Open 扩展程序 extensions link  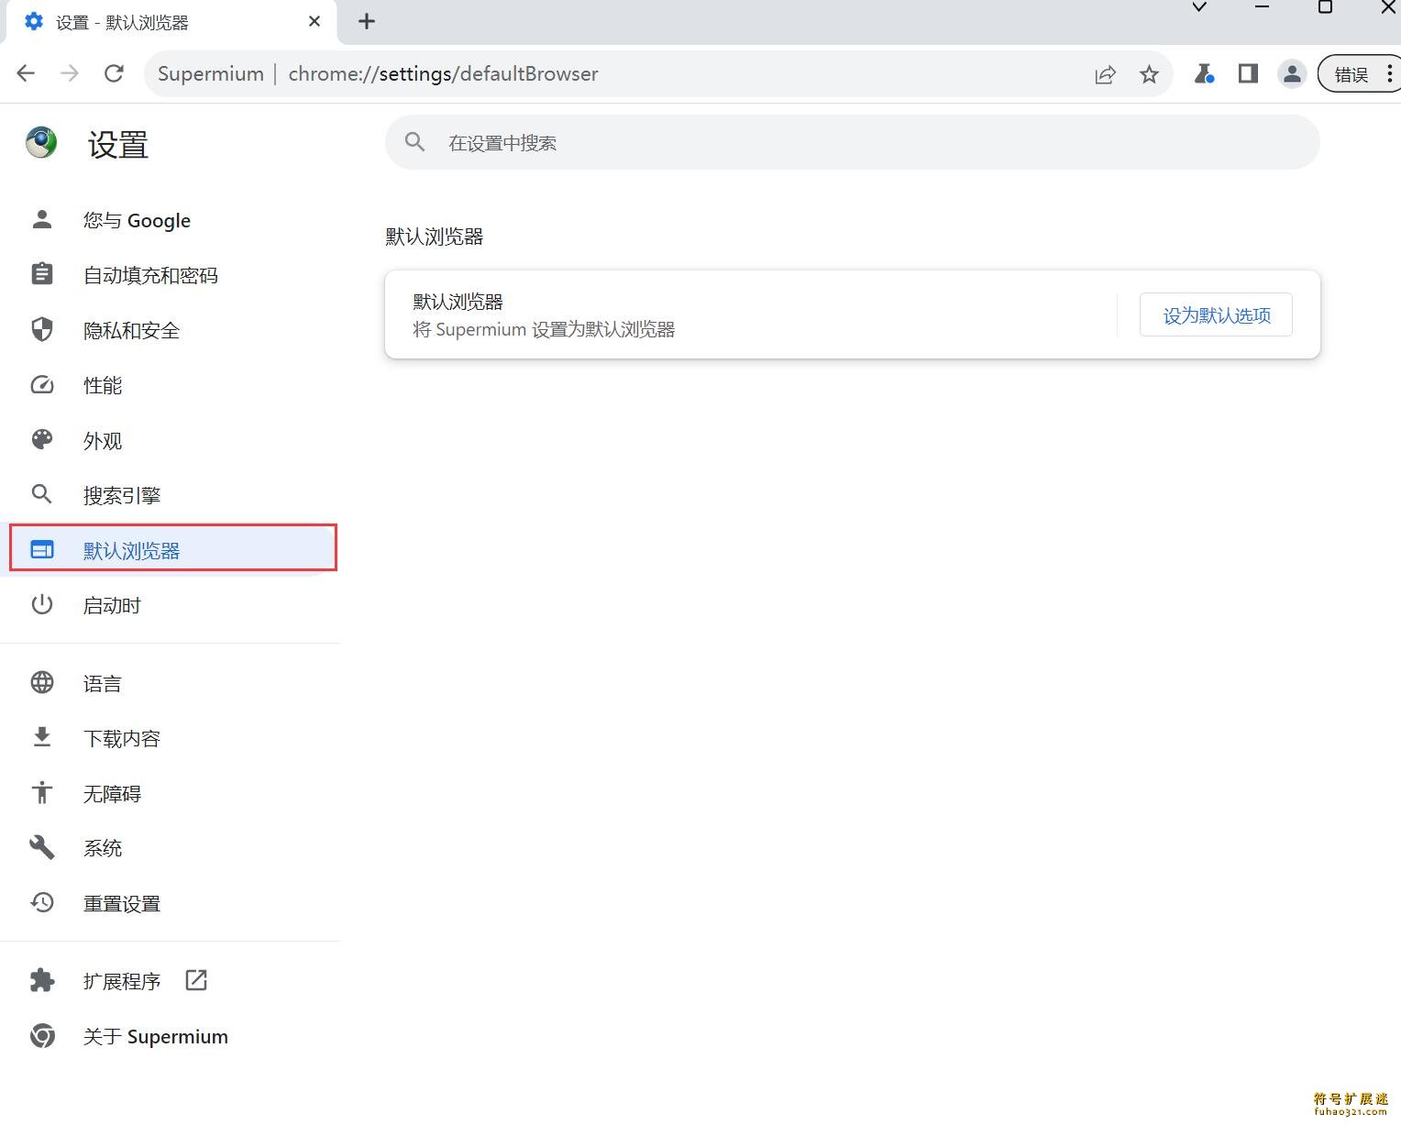point(170,981)
